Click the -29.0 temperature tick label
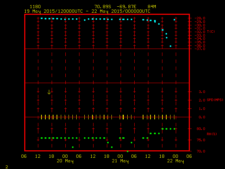Image resolution: width=225 pixels, height=169 pixels. click(200, 22)
